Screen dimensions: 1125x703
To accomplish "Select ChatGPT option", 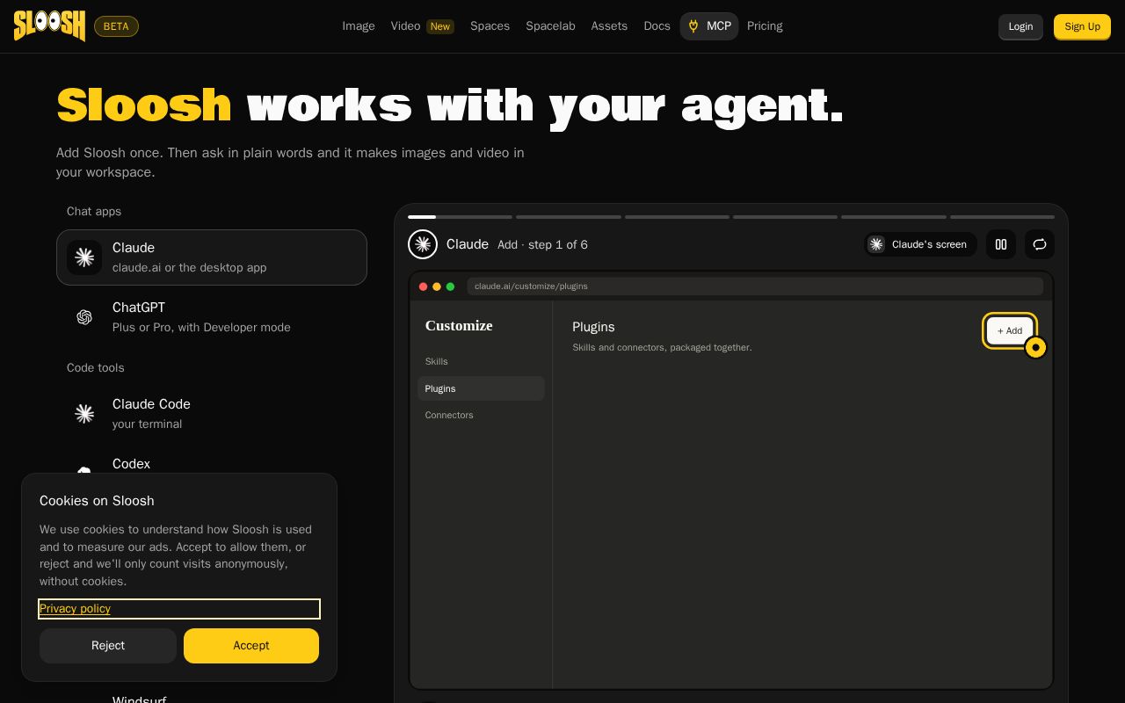I will click(212, 317).
